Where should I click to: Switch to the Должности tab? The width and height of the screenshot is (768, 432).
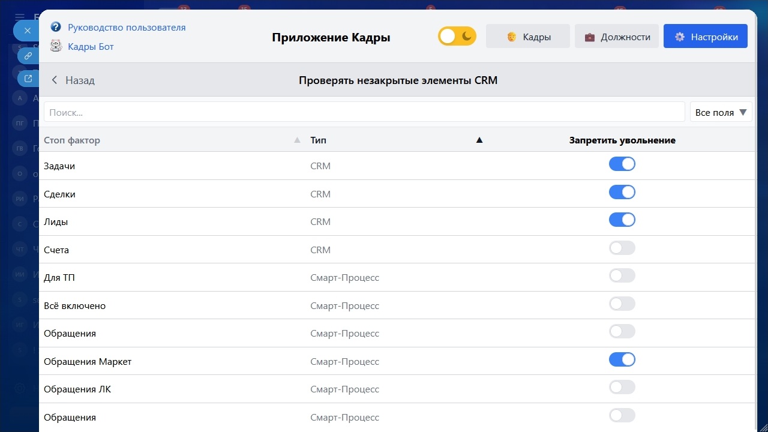617,37
